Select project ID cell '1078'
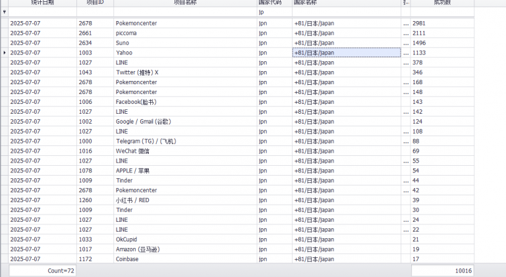Image resolution: width=506 pixels, height=277 pixels. coord(95,170)
